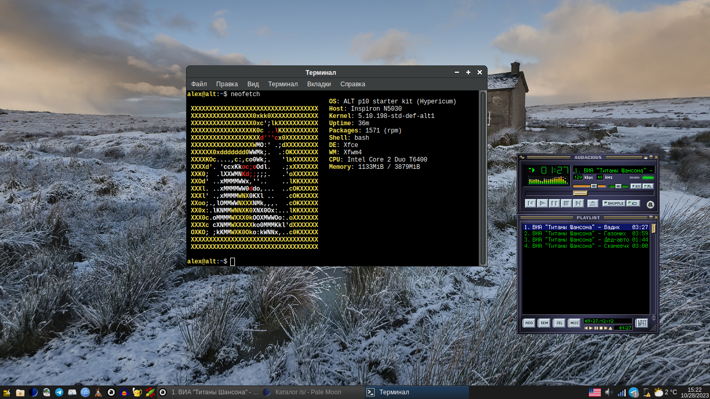
Task: Stop playback in the Audacious player
Action: [567, 203]
